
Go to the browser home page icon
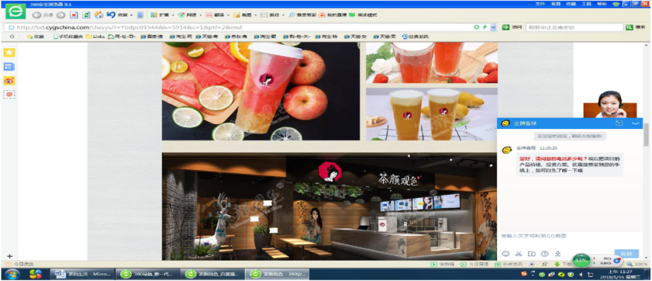tap(98, 14)
